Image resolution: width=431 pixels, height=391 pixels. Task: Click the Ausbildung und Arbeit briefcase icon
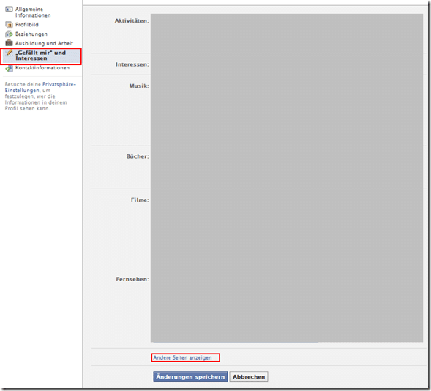tap(9, 43)
